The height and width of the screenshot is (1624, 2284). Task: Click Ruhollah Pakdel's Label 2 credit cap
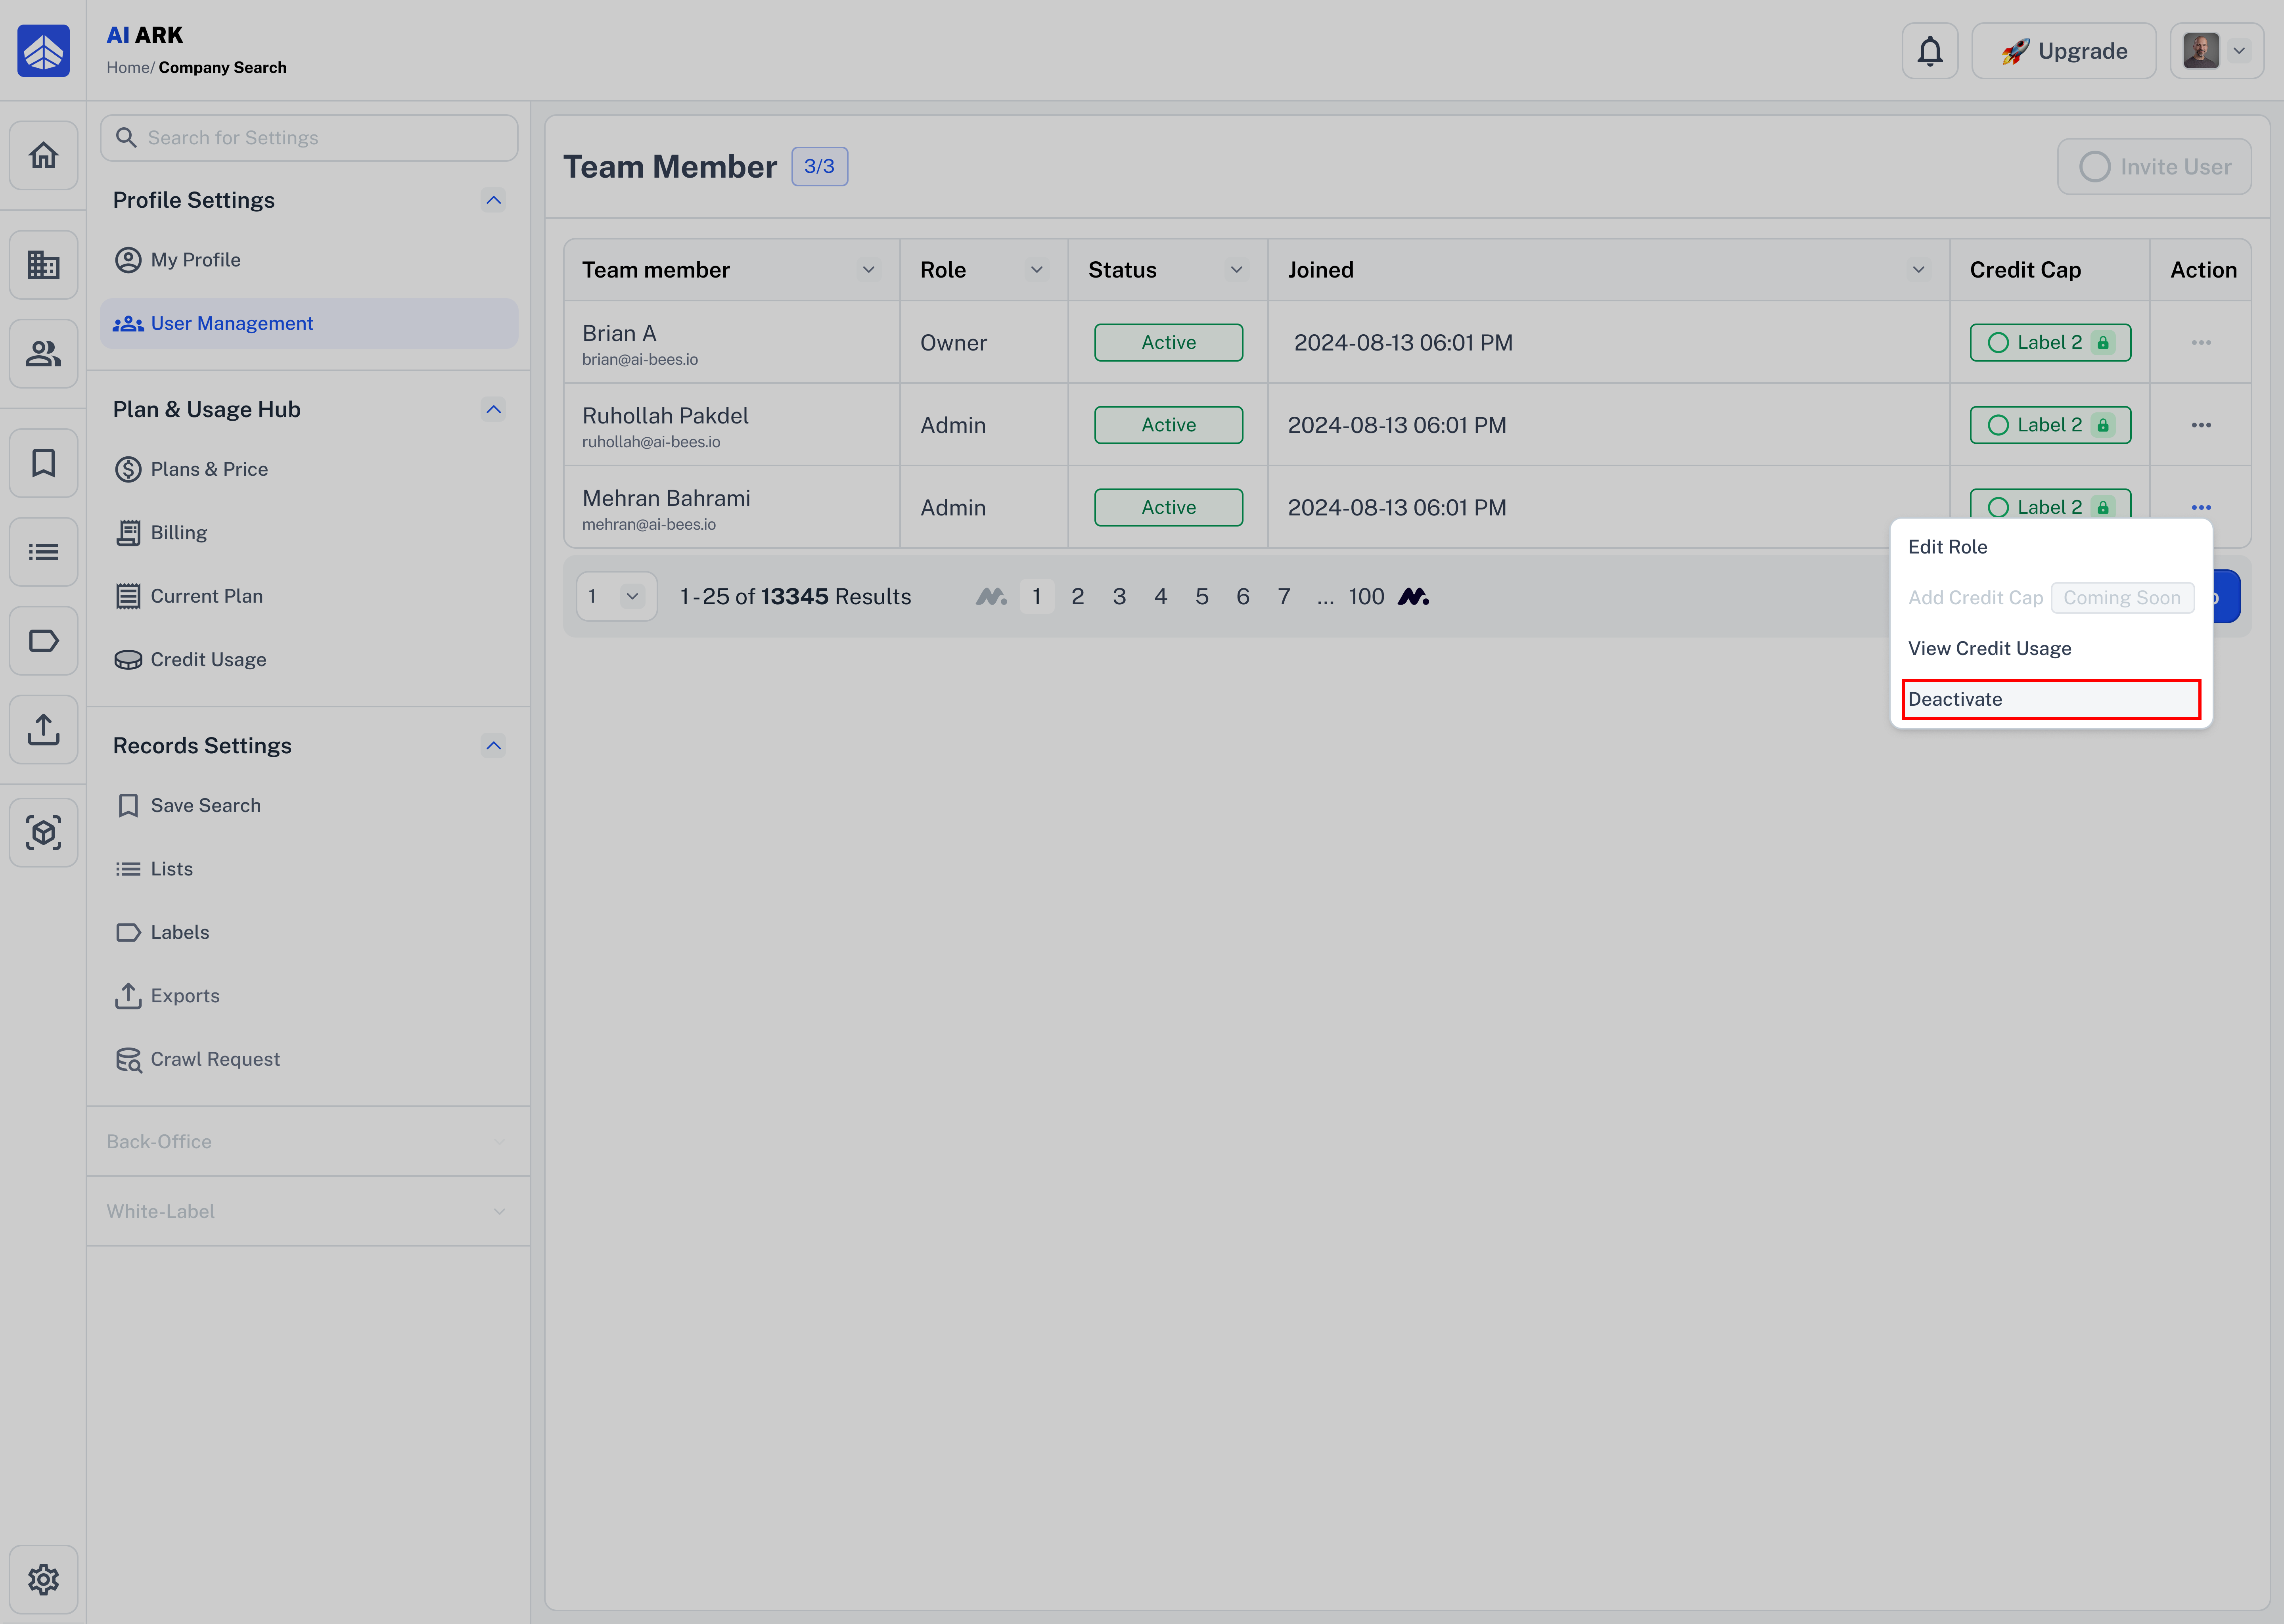(2050, 425)
